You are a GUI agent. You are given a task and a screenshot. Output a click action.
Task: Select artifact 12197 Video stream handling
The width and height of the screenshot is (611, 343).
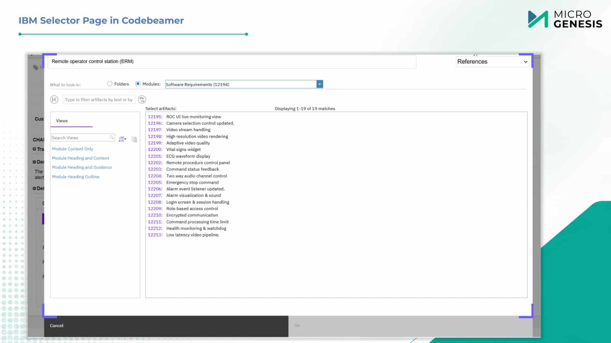click(179, 130)
